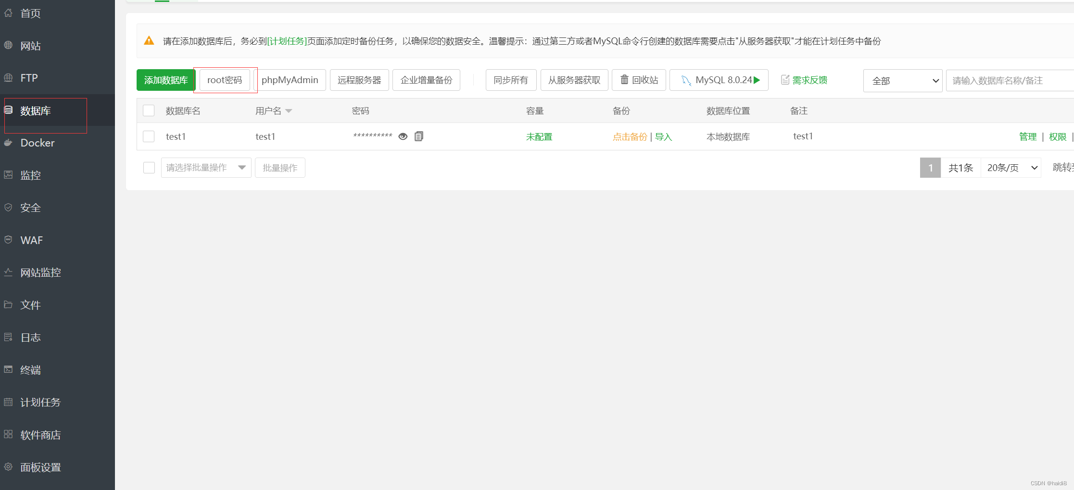Click the root密码 button
Screen dimensions: 1074x490
coord(225,80)
